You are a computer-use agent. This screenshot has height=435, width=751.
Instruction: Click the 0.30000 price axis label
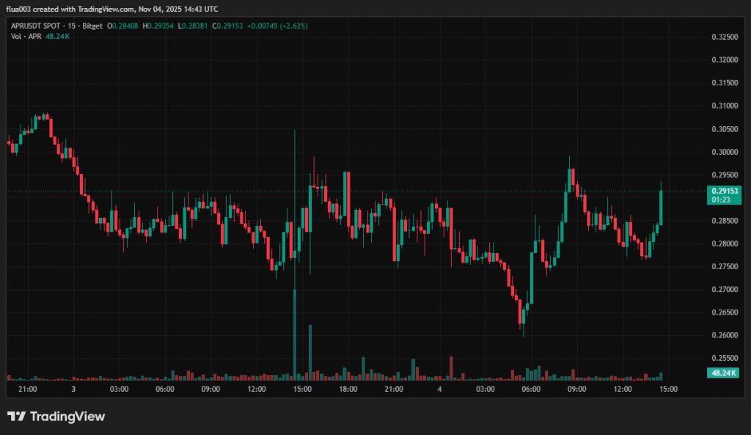point(725,152)
